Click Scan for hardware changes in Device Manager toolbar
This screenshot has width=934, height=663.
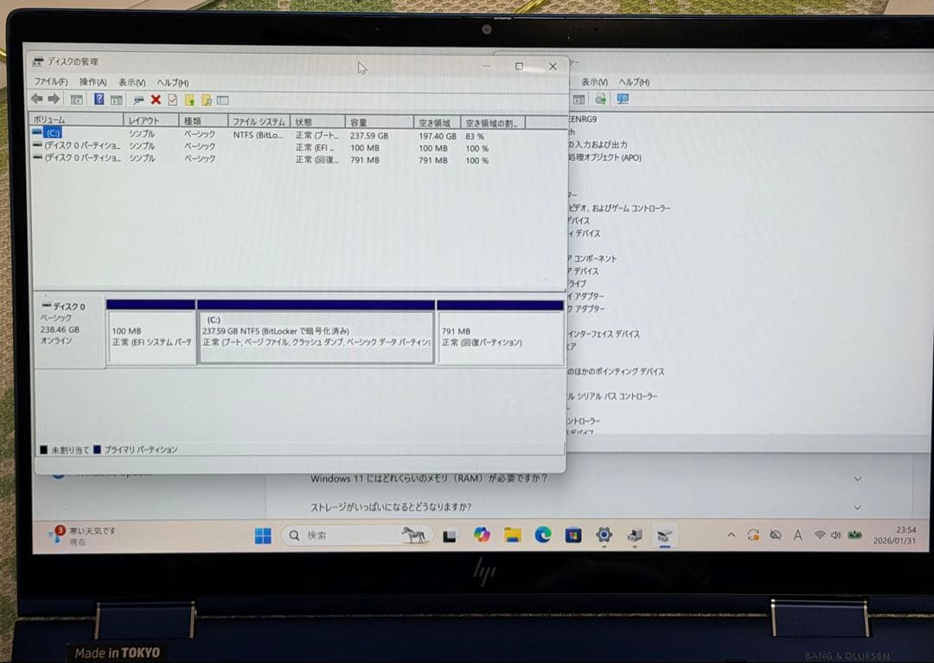(x=602, y=99)
